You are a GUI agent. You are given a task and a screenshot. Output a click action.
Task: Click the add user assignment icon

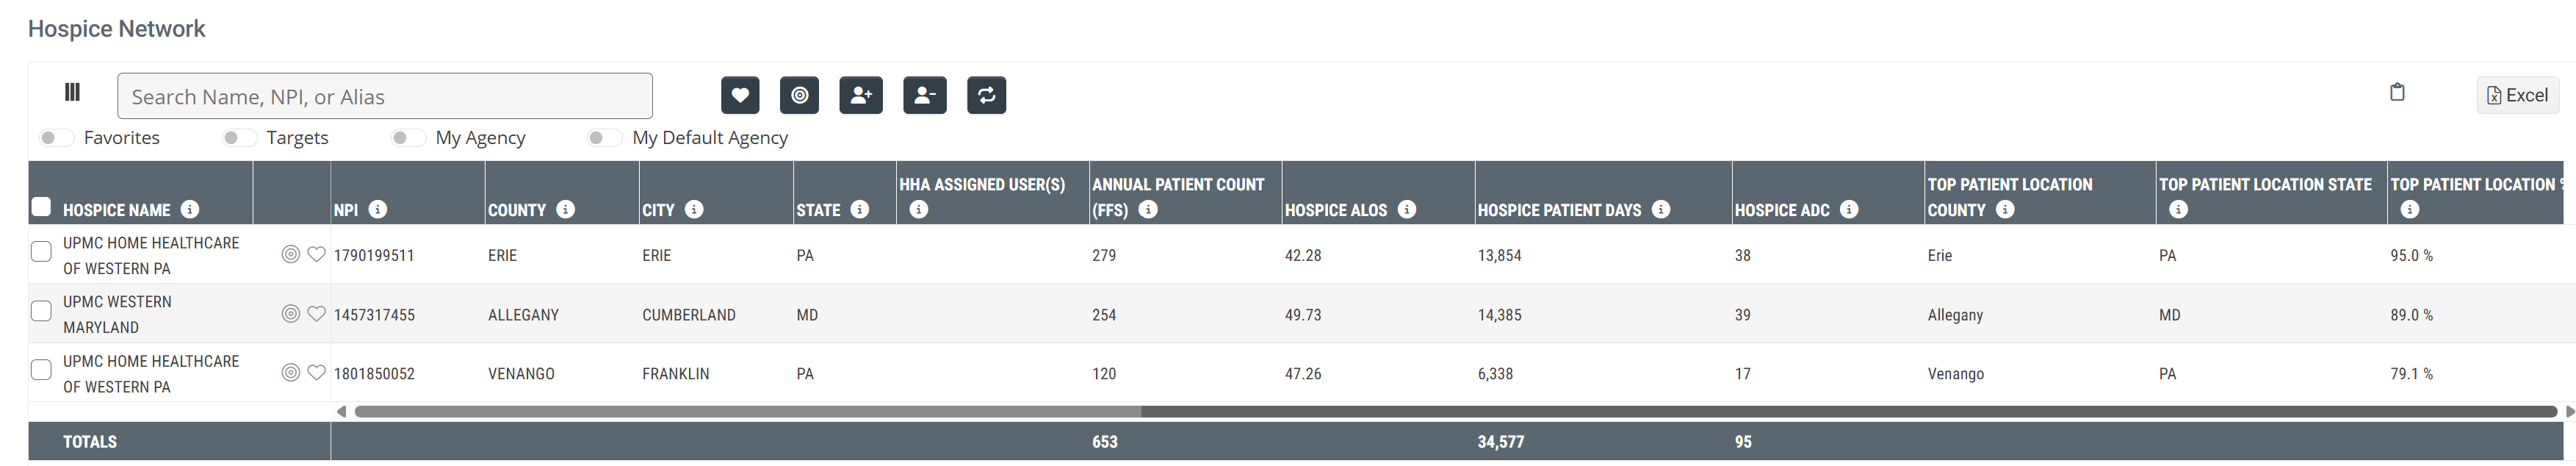[x=860, y=96]
